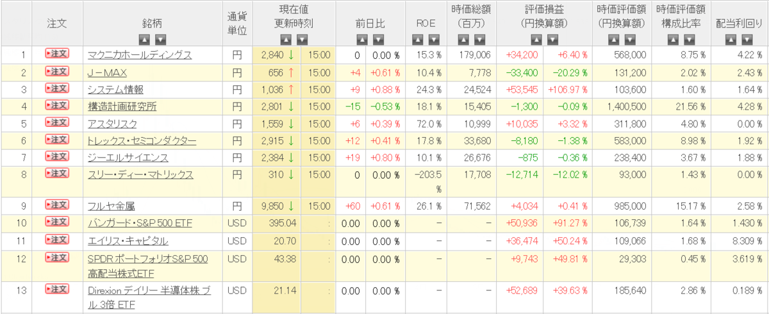
Task: Sort 銘柄 column descending with down arrow
Action: point(160,39)
